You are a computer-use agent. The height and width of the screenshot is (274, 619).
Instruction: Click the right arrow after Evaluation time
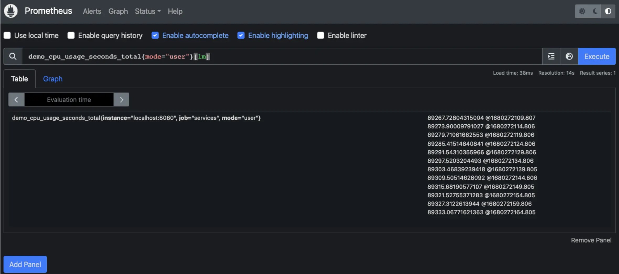coord(121,99)
